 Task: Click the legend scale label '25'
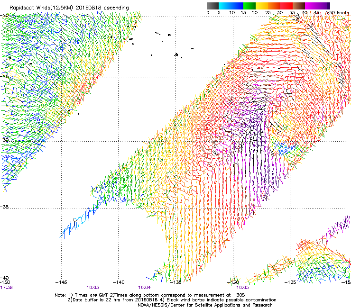268,13
